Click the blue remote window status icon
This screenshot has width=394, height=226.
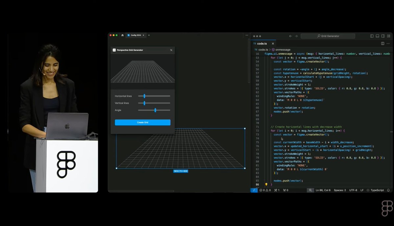click(x=254, y=190)
